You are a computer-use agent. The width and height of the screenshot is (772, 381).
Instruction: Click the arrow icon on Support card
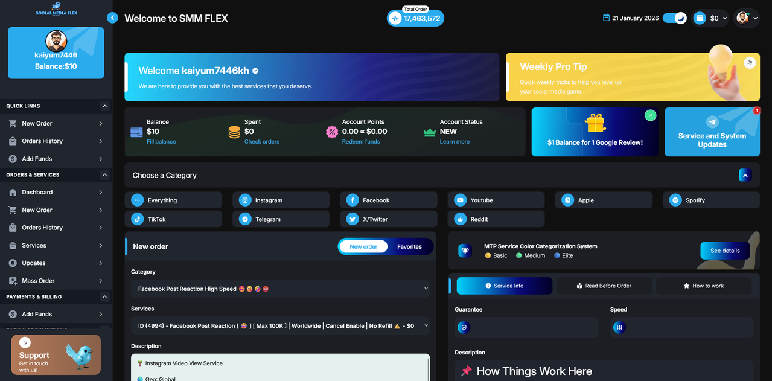click(x=25, y=342)
